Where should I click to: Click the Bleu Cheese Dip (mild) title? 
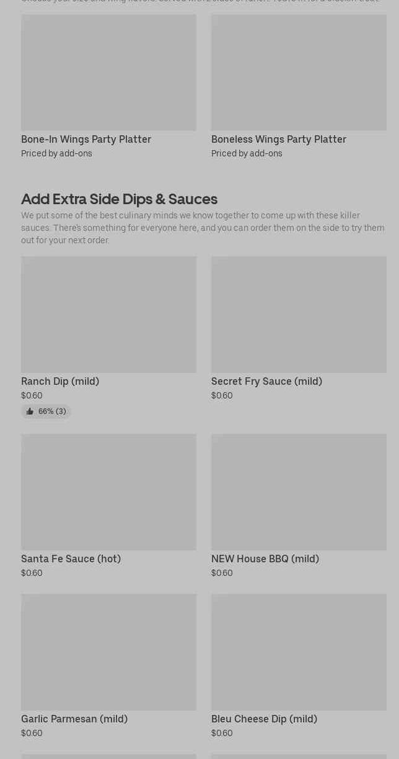(264, 719)
